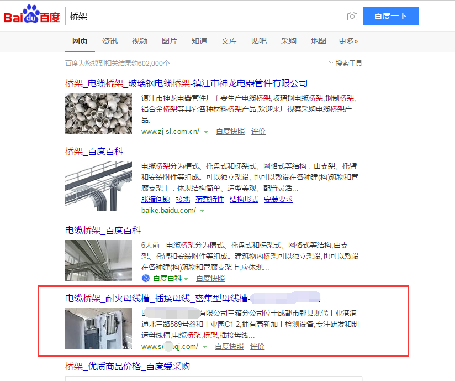Expand dropdown arrow next to qj.com URL

coord(204,347)
